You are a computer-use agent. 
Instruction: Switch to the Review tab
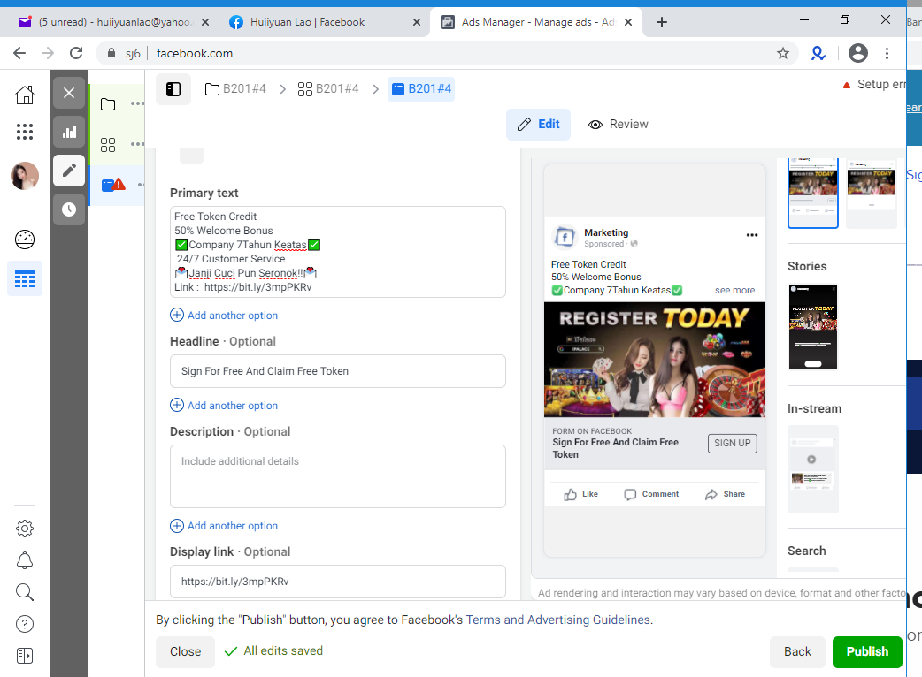tap(618, 125)
